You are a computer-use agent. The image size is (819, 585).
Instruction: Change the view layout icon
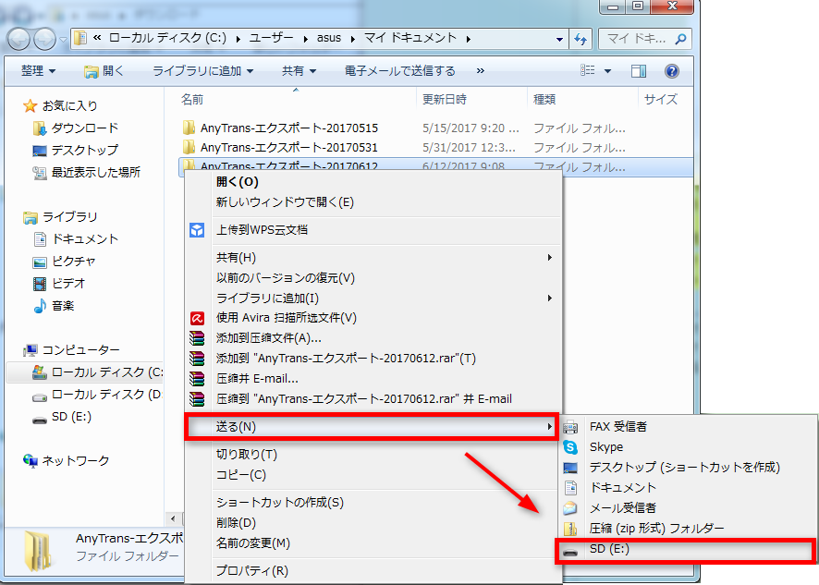(x=588, y=70)
